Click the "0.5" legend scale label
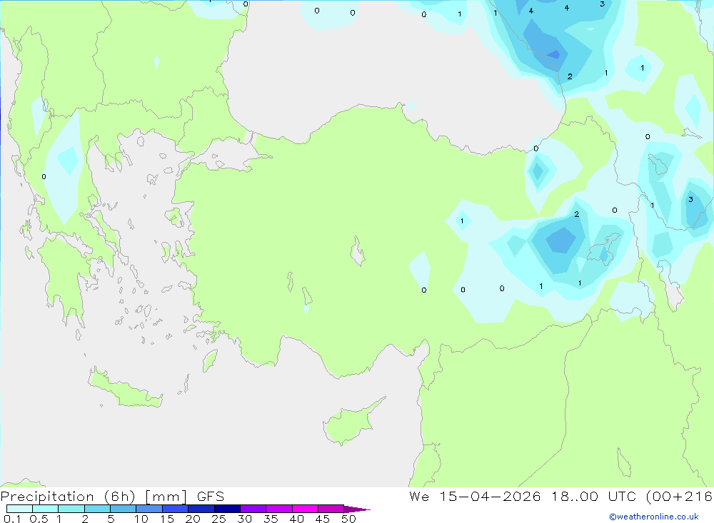 click(39, 519)
